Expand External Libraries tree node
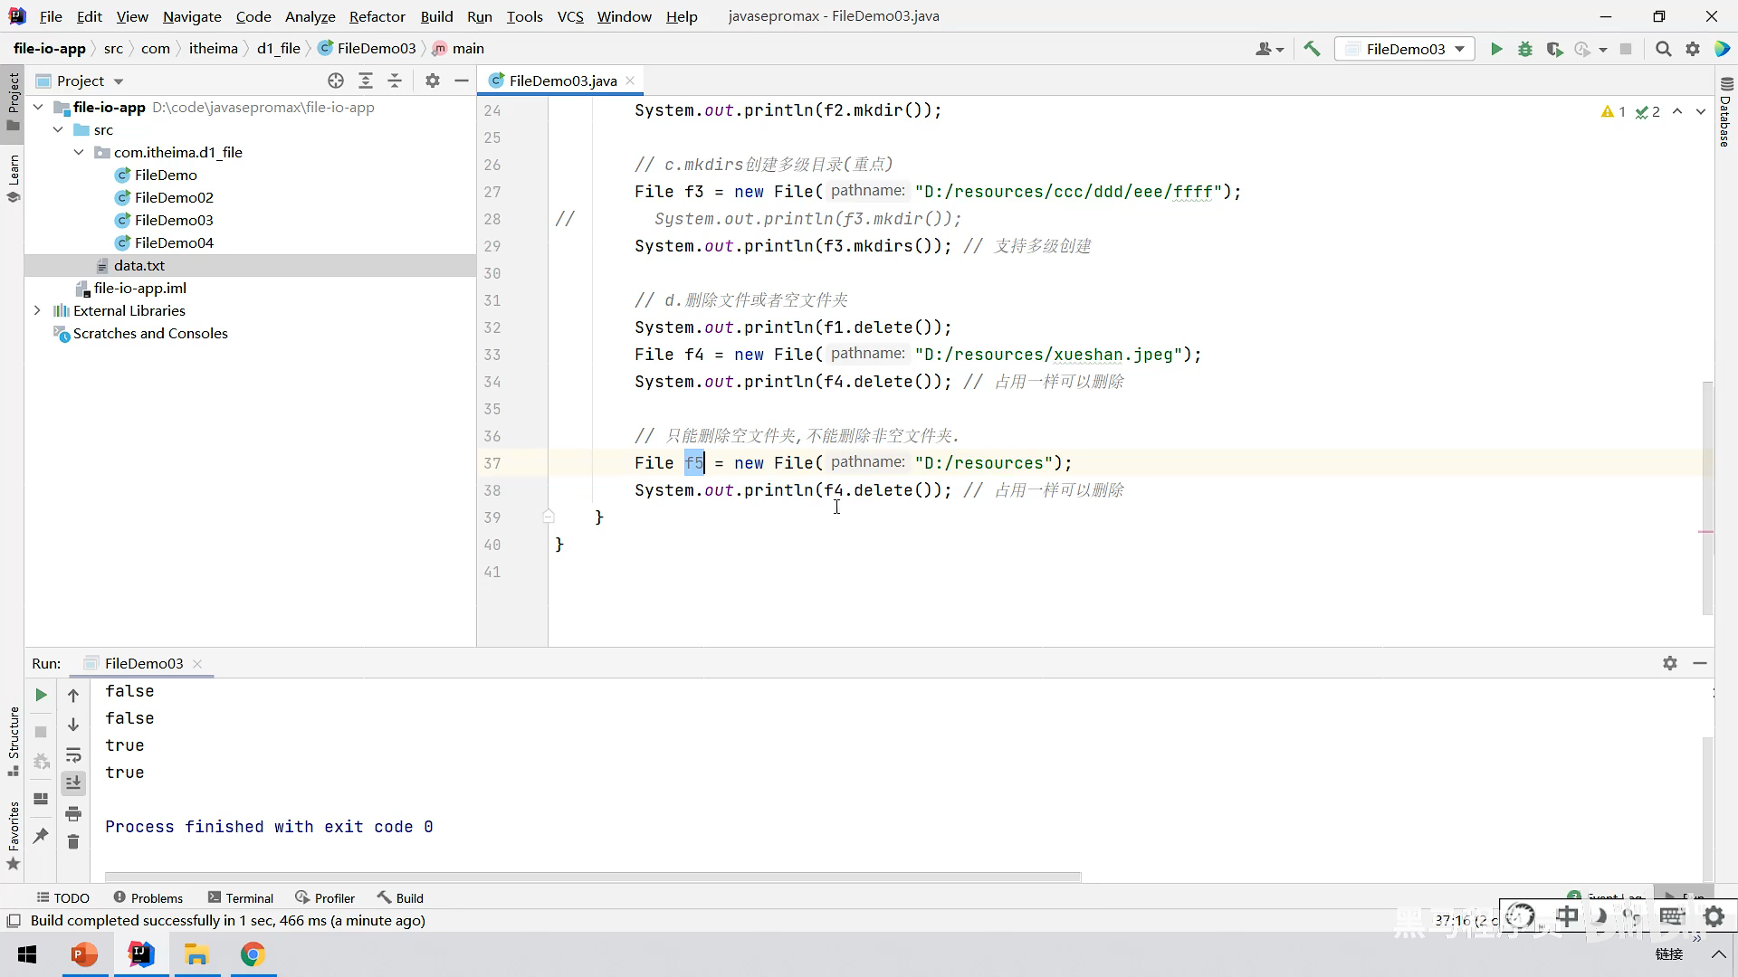The image size is (1738, 977). click(x=37, y=310)
